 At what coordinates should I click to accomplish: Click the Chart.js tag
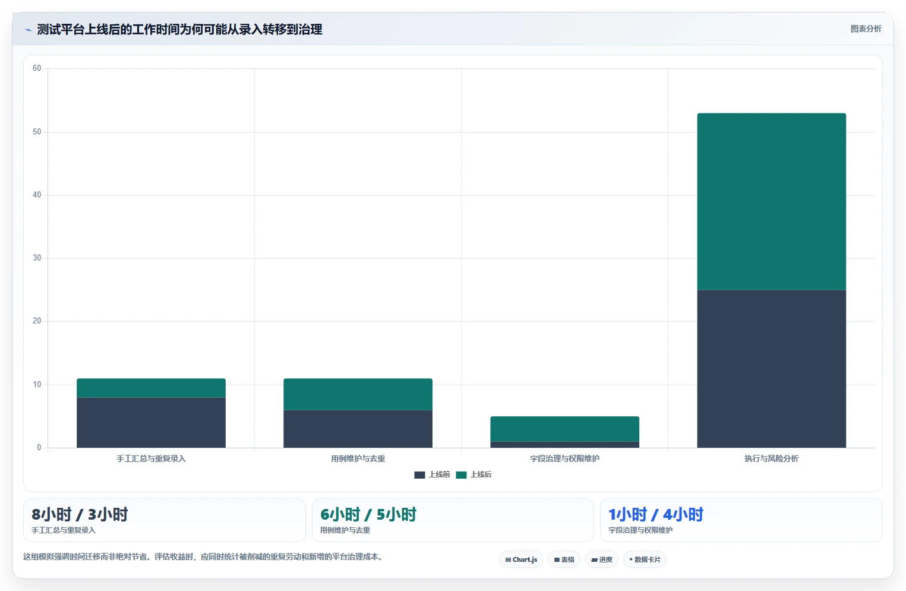[521, 559]
